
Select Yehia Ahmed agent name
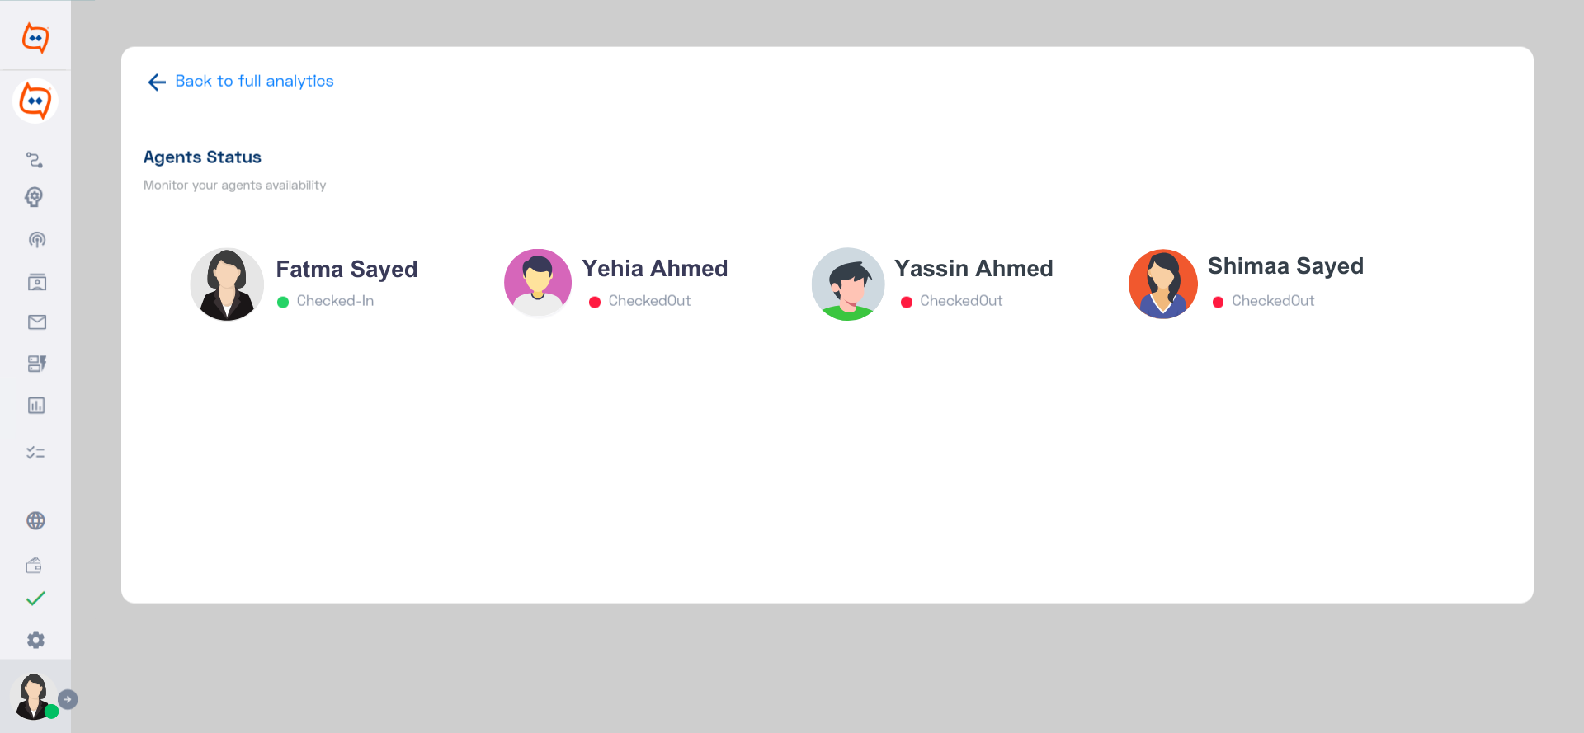(x=655, y=269)
